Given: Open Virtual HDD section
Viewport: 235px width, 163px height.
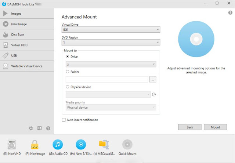Looking at the screenshot, I should [x=27, y=45].
